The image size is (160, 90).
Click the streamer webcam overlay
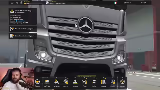tap(17, 79)
